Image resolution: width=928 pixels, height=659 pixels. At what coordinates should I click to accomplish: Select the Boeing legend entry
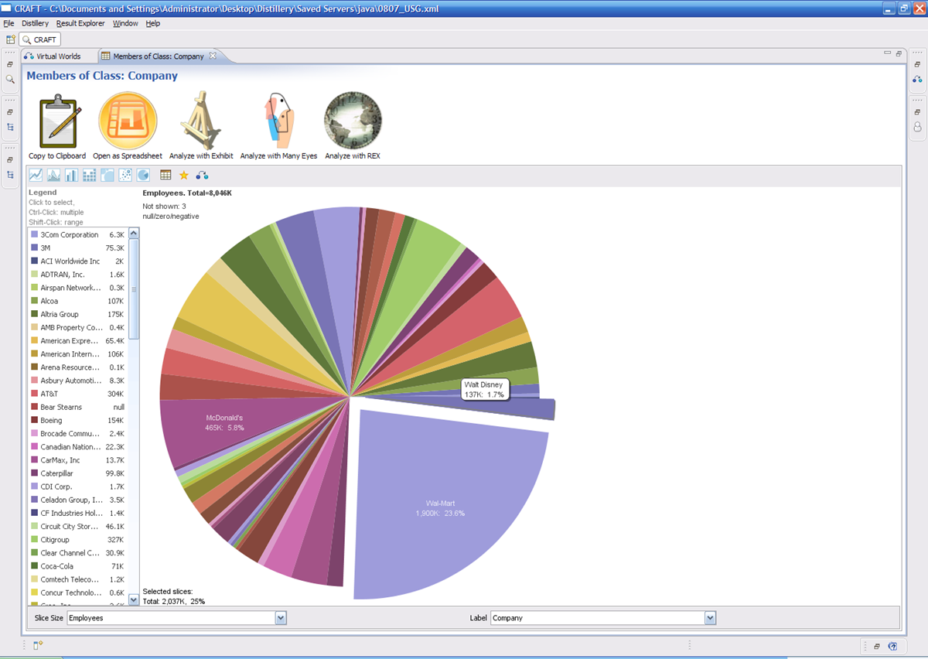click(x=77, y=420)
